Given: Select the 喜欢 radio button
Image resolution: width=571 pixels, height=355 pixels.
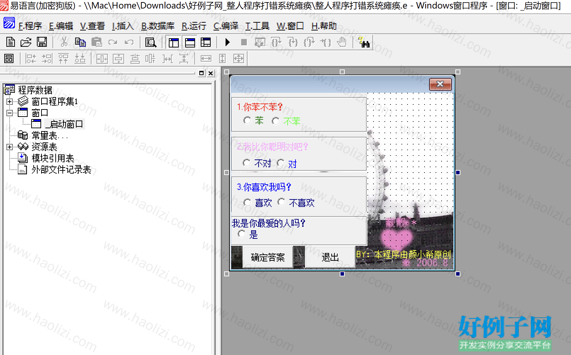Looking at the screenshot, I should 247,202.
